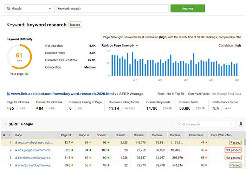246x169 pixels.
Task: Click the 146,778 cell in moz.com row
Action: click(141, 143)
